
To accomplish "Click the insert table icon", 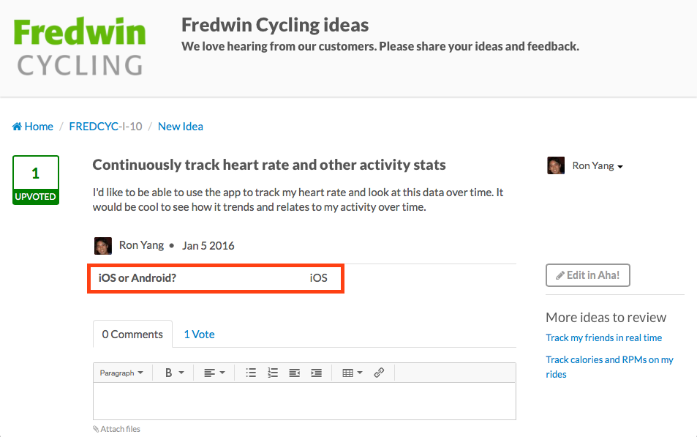I will (348, 373).
